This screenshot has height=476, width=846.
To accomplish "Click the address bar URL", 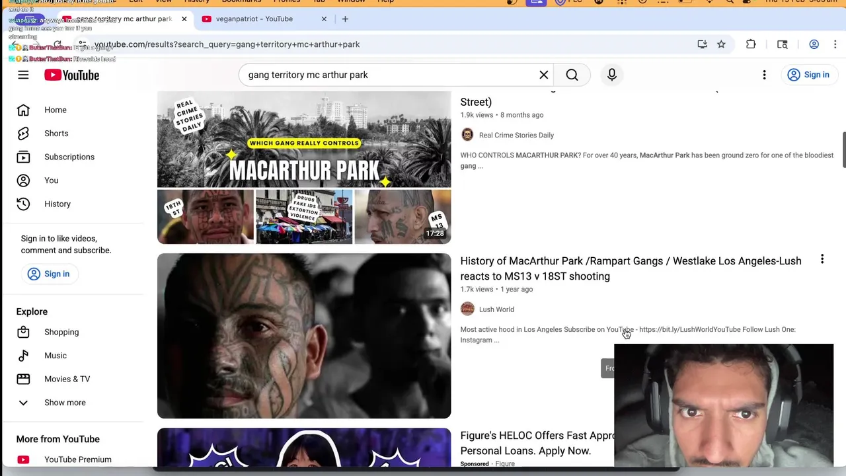I will [227, 44].
